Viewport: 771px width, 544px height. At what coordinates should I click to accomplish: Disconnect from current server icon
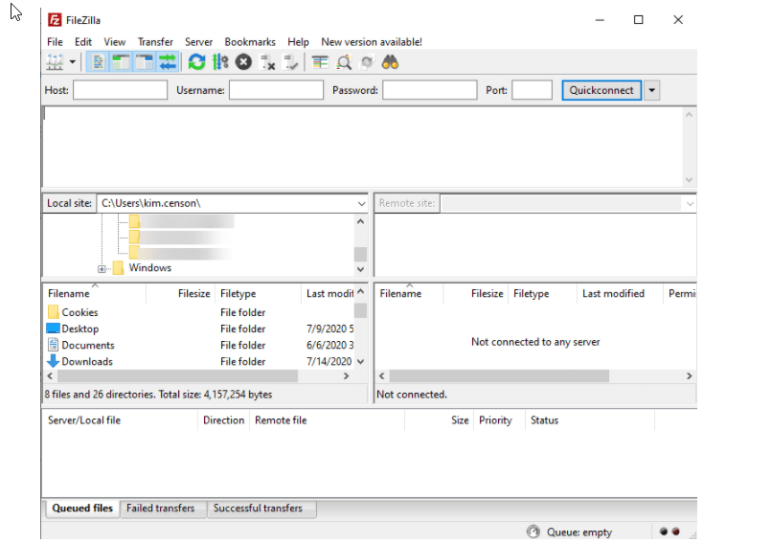point(267,62)
